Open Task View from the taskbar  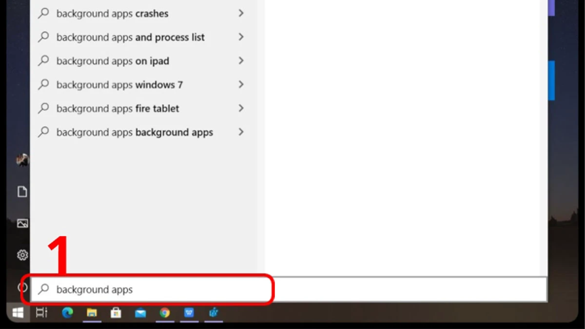pos(42,313)
